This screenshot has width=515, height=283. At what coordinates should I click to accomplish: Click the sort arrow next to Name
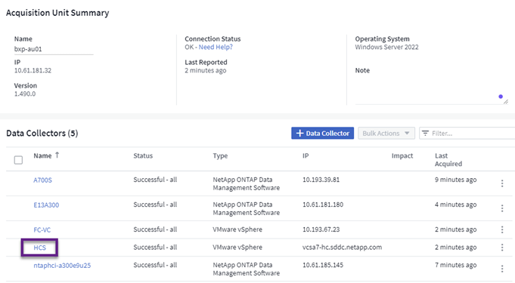coord(57,155)
